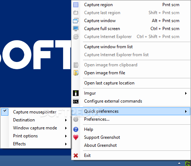
Task: Click the red heart Support icon
Action: tap(76, 137)
